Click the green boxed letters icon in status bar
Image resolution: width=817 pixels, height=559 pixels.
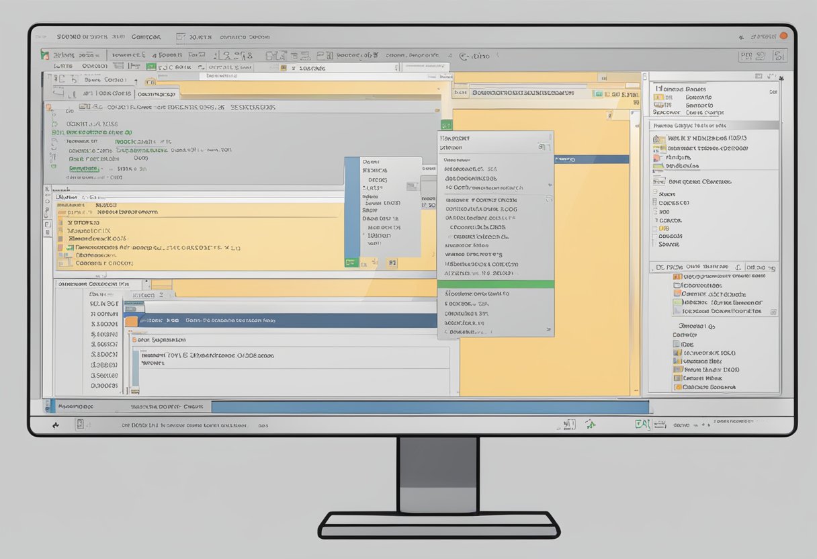(642, 424)
